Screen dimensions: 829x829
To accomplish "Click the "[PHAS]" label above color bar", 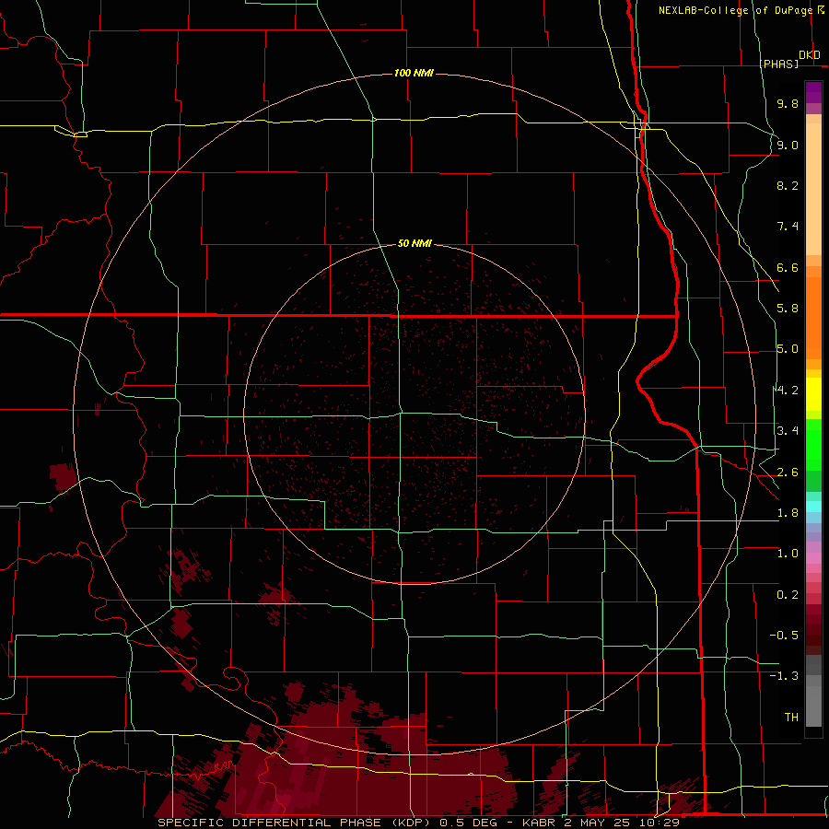I will coord(778,64).
